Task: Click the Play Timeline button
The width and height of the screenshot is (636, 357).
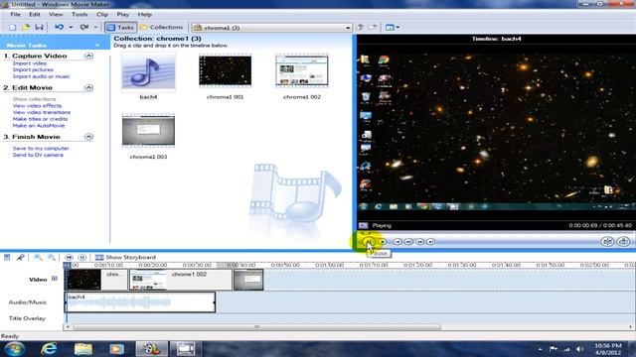Action: (x=81, y=258)
